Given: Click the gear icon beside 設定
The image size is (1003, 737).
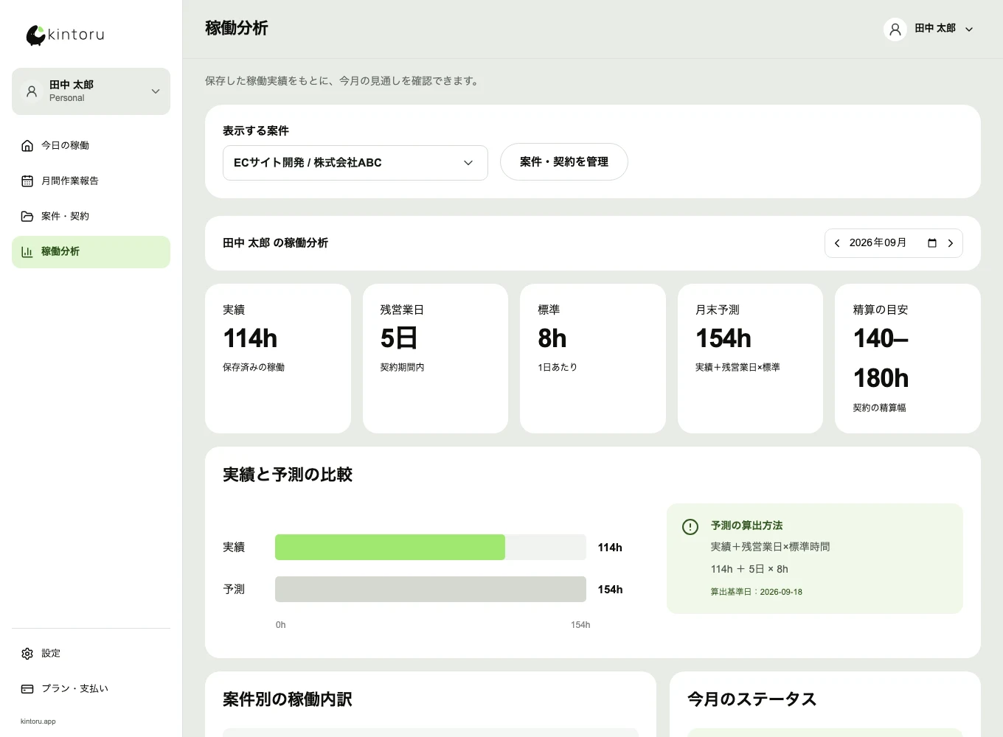Looking at the screenshot, I should (27, 653).
